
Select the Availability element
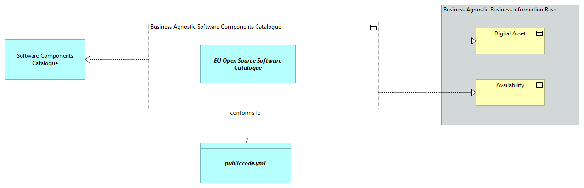[510, 92]
